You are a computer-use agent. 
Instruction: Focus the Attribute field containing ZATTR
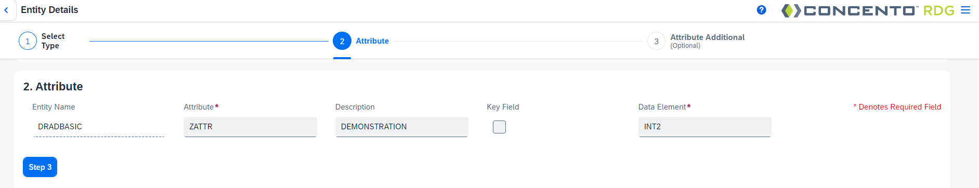250,127
